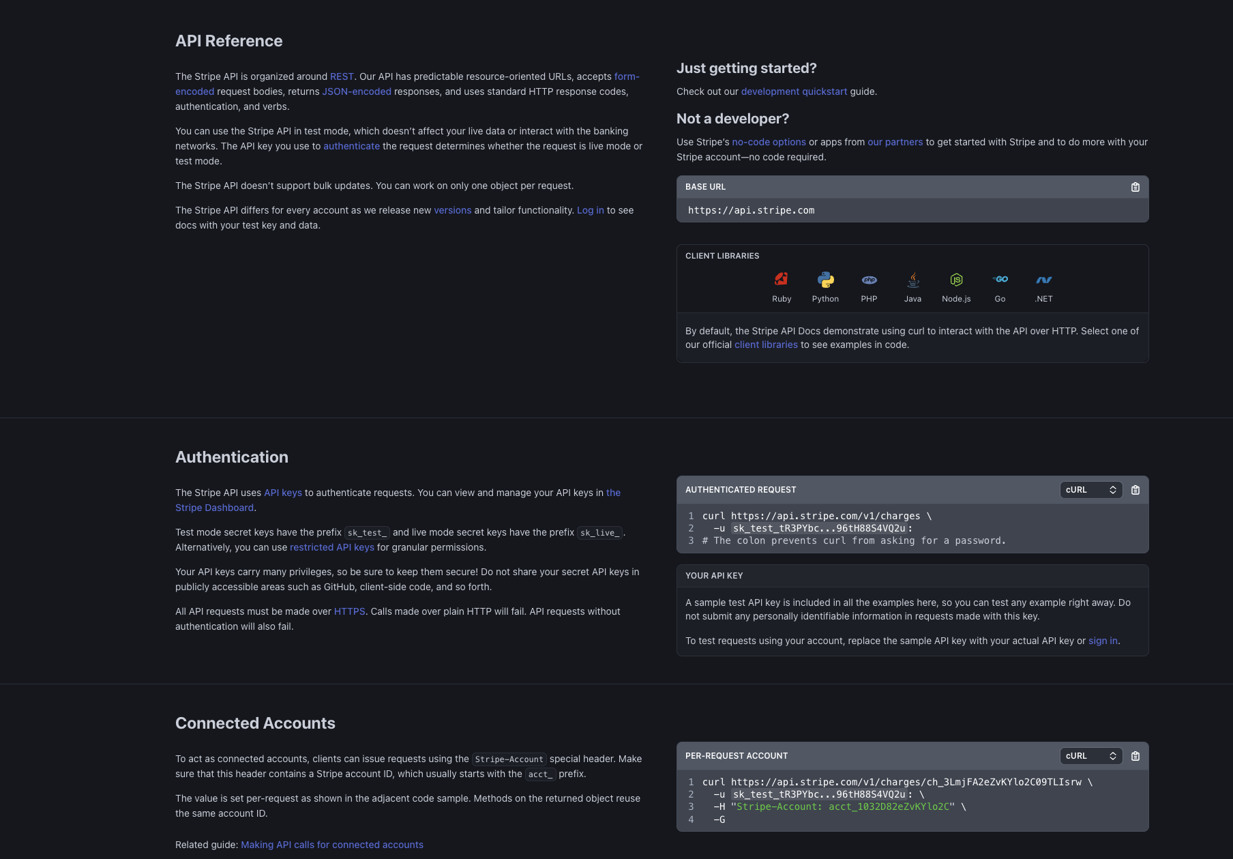Click the sample API key in the request

tap(821, 527)
